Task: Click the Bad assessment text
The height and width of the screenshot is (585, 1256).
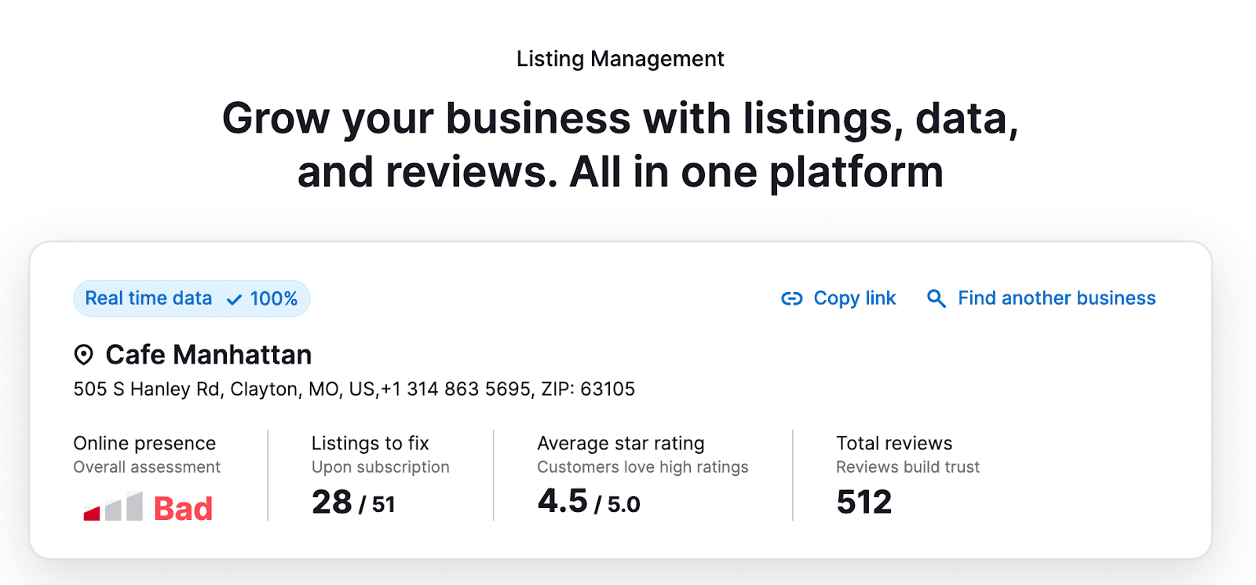Action: point(181,507)
